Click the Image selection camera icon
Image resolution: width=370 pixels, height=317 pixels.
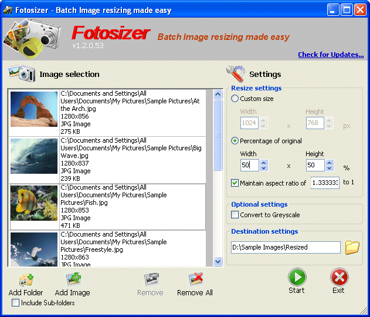tap(22, 74)
